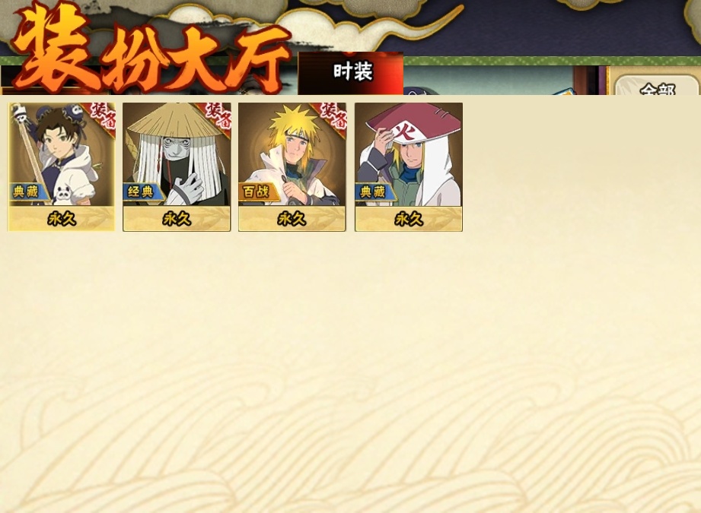Click the 火 symbol on the Hokage hat
This screenshot has height=513, width=701.
pos(406,132)
